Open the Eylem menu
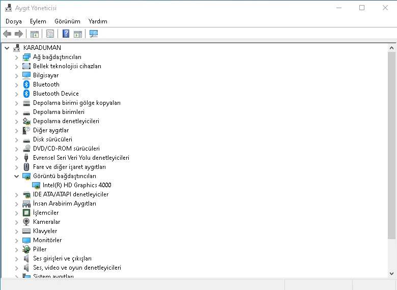Image resolution: width=397 pixels, height=290 pixels. 38,21
